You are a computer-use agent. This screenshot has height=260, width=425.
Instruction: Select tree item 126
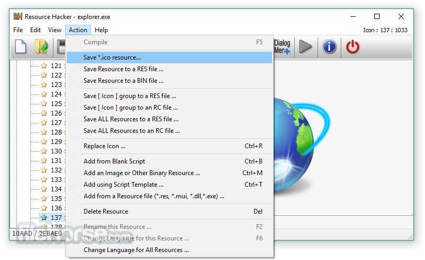57,113
